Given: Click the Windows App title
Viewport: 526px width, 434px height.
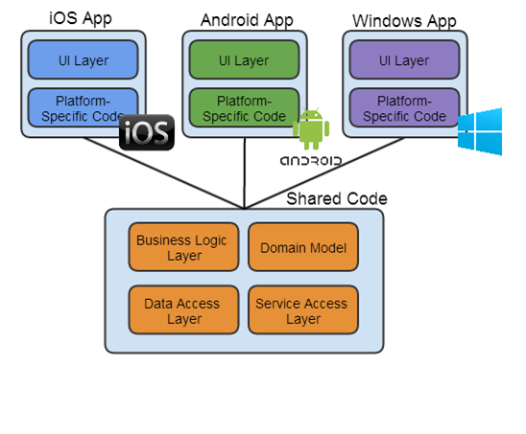Looking at the screenshot, I should point(404,21).
